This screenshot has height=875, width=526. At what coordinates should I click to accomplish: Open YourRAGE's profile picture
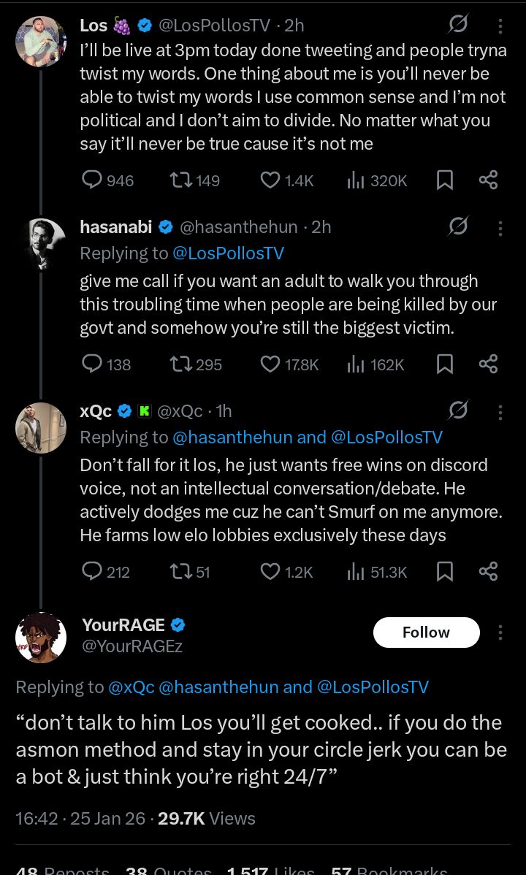[41, 637]
